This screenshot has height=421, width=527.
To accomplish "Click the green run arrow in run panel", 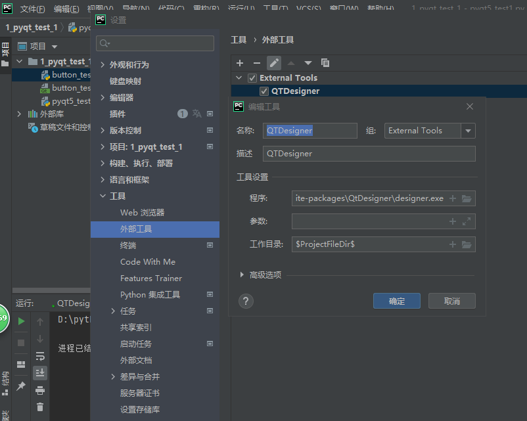I will point(21,321).
